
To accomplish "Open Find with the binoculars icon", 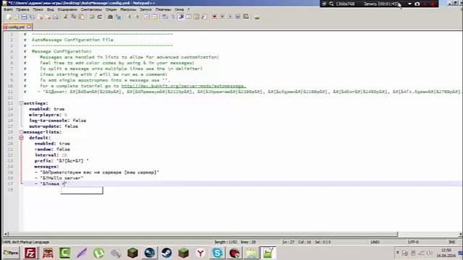I will pyautogui.click(x=110, y=17).
